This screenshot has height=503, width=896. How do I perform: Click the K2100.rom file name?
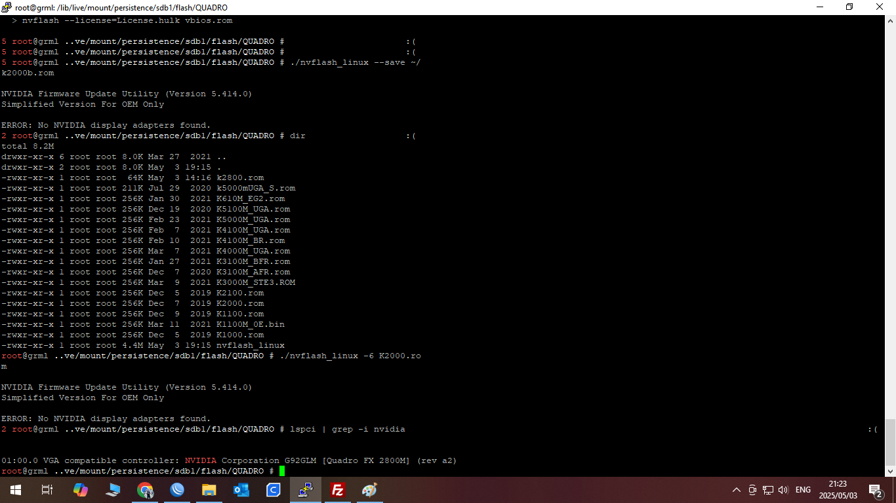pyautogui.click(x=240, y=293)
